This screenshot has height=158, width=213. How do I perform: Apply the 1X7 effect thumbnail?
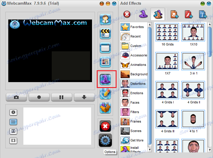(x=167, y=61)
